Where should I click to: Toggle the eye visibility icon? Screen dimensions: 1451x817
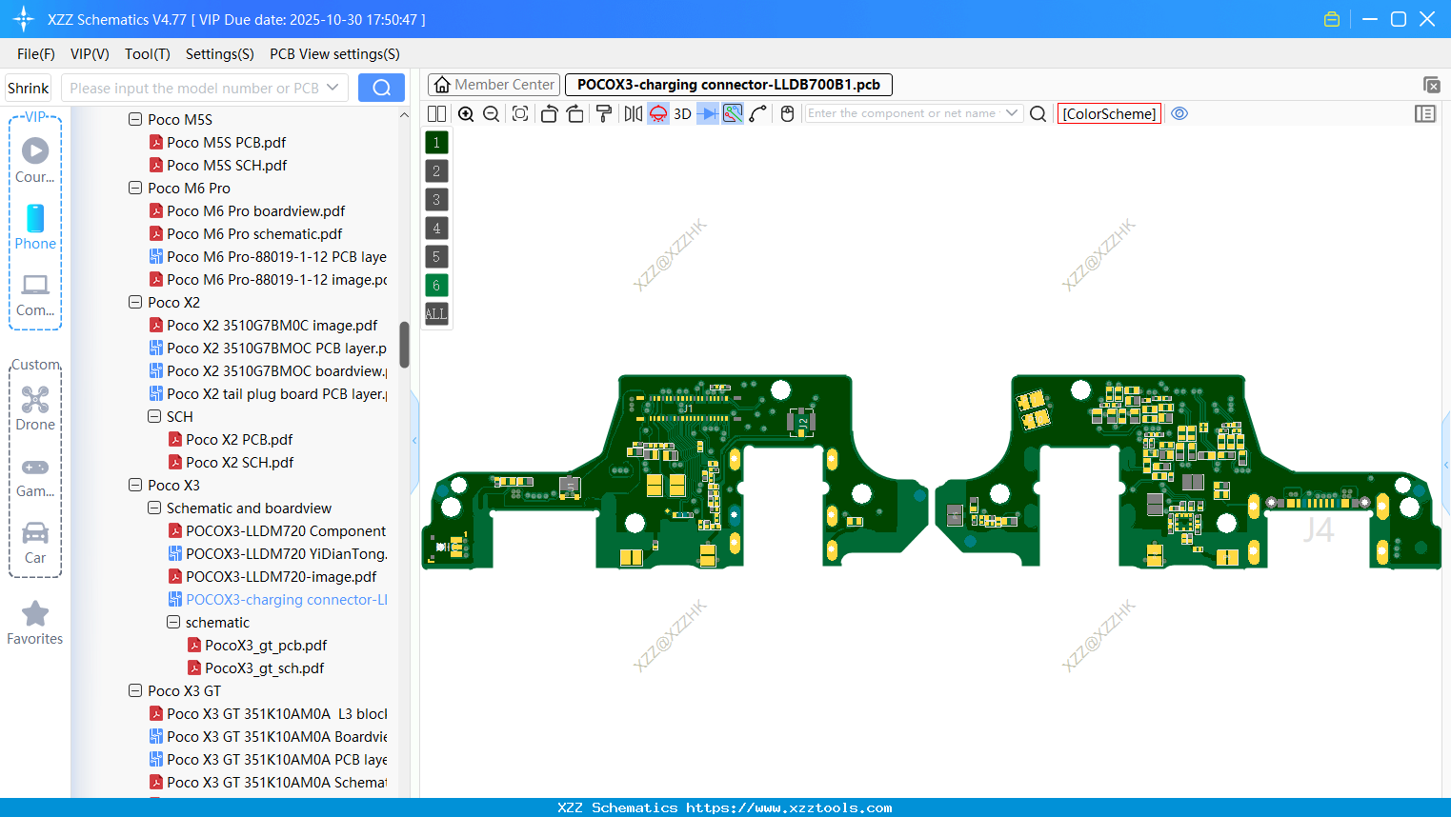pos(1179,114)
